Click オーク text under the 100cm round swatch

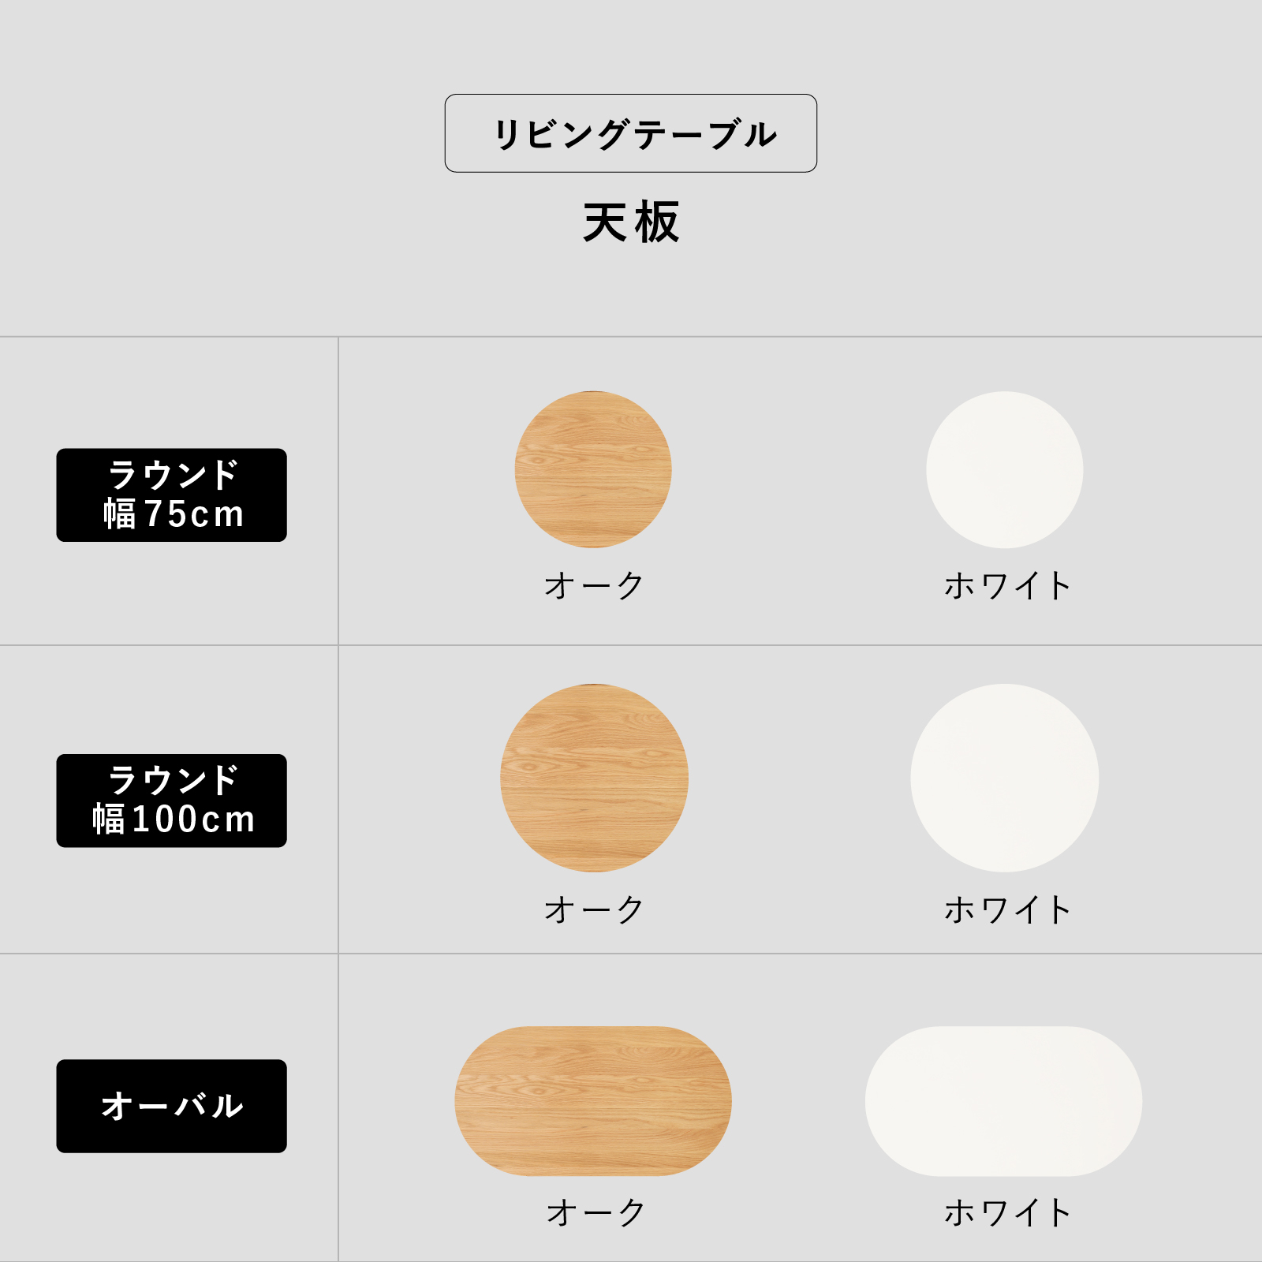tap(594, 909)
